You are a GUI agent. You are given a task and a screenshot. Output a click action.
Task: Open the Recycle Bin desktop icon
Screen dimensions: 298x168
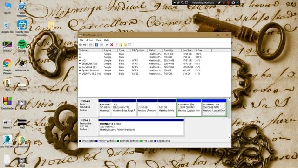pyautogui.click(x=7, y=28)
